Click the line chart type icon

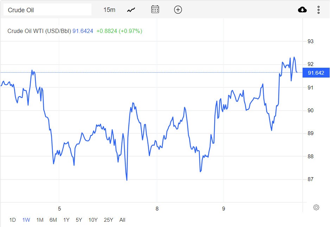click(131, 10)
